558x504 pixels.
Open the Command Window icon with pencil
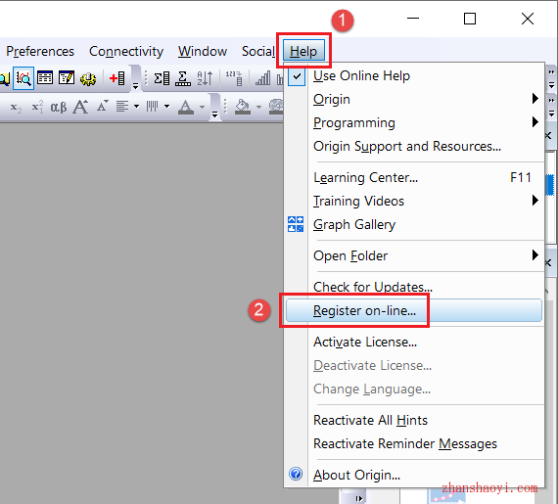pyautogui.click(x=67, y=78)
